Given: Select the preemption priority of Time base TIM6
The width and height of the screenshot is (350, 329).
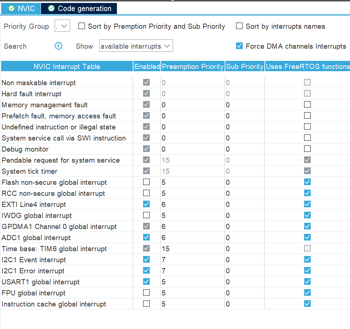Looking at the screenshot, I should pyautogui.click(x=193, y=249).
